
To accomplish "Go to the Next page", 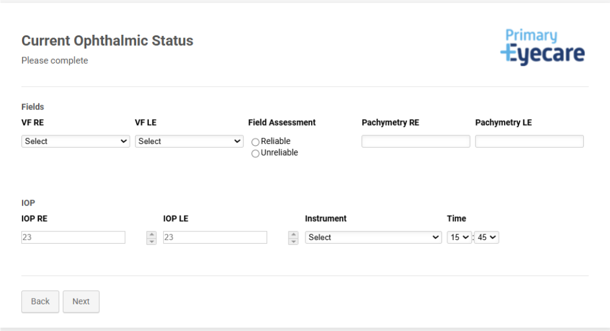I will point(81,301).
